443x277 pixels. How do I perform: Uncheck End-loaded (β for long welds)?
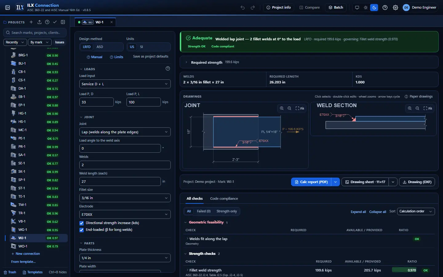[82, 230]
